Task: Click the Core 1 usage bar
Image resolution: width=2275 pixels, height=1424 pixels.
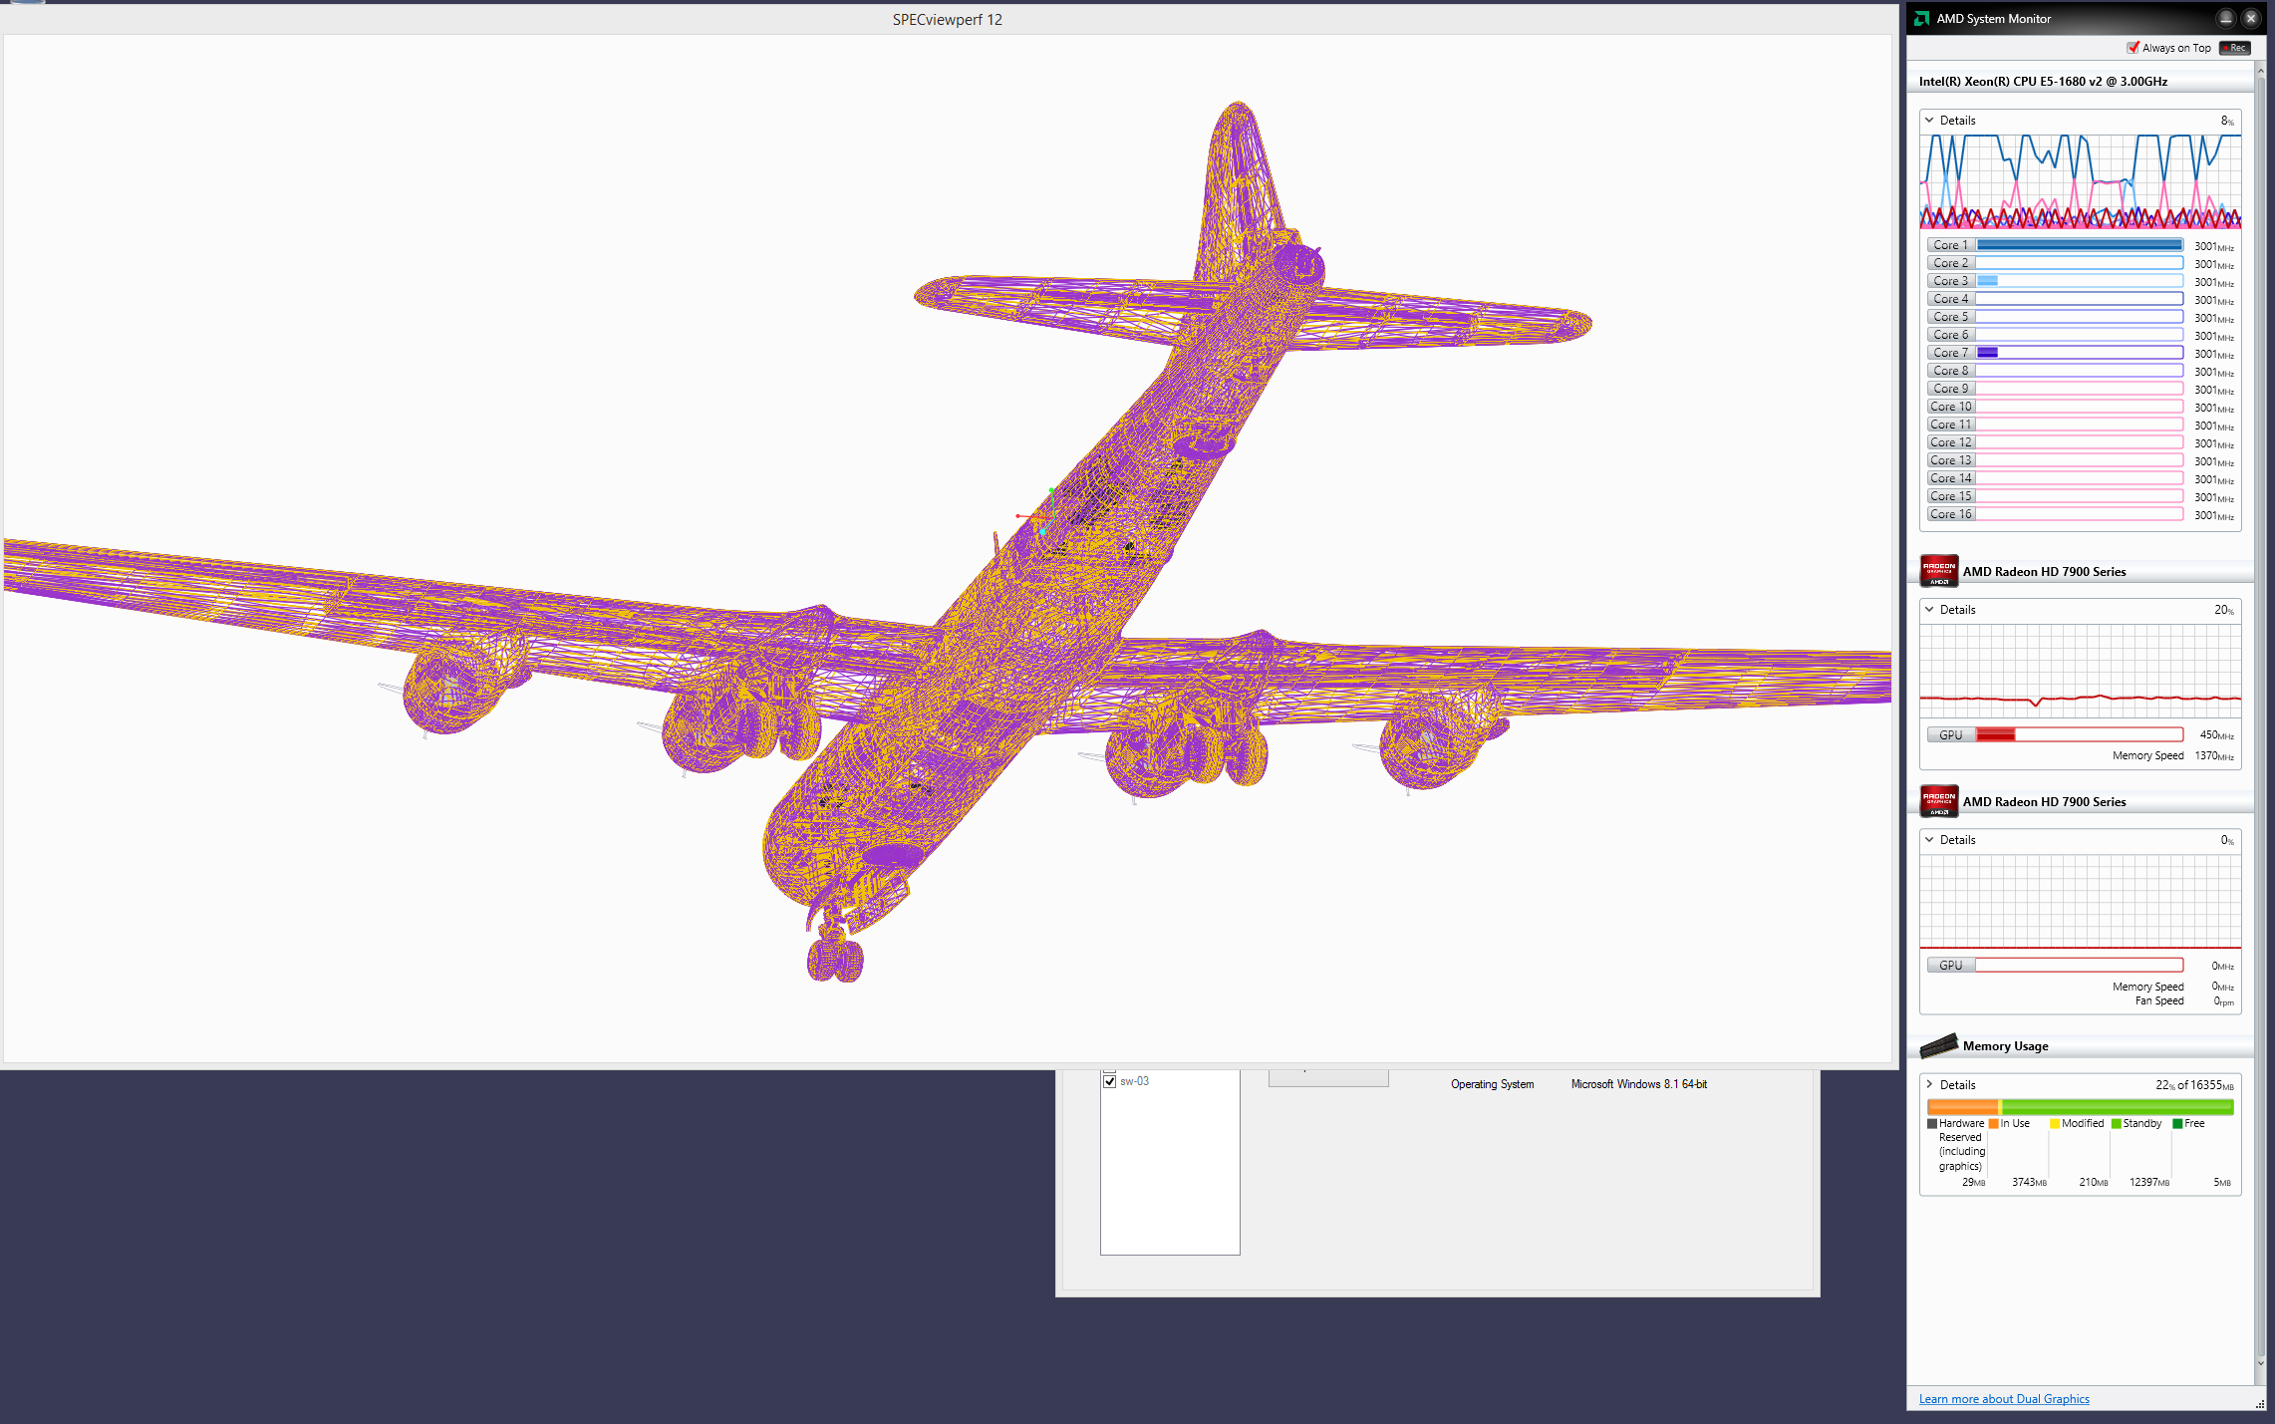Action: coord(2080,245)
